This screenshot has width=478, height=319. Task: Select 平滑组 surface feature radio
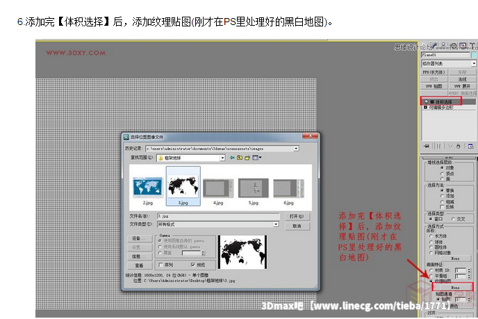(431, 276)
